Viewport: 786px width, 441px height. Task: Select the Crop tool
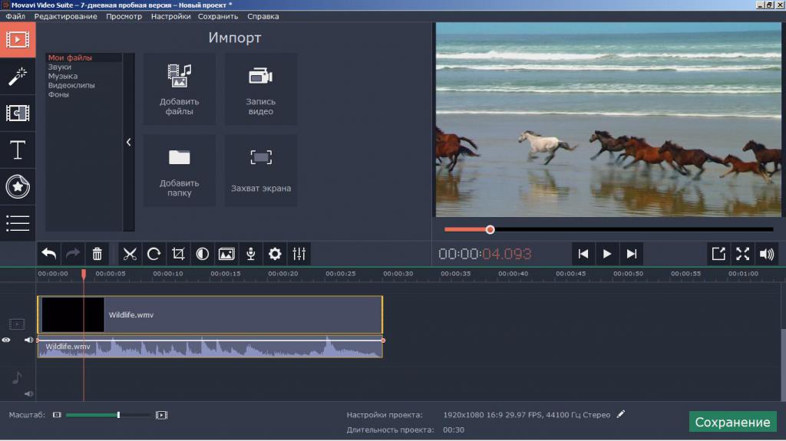178,254
